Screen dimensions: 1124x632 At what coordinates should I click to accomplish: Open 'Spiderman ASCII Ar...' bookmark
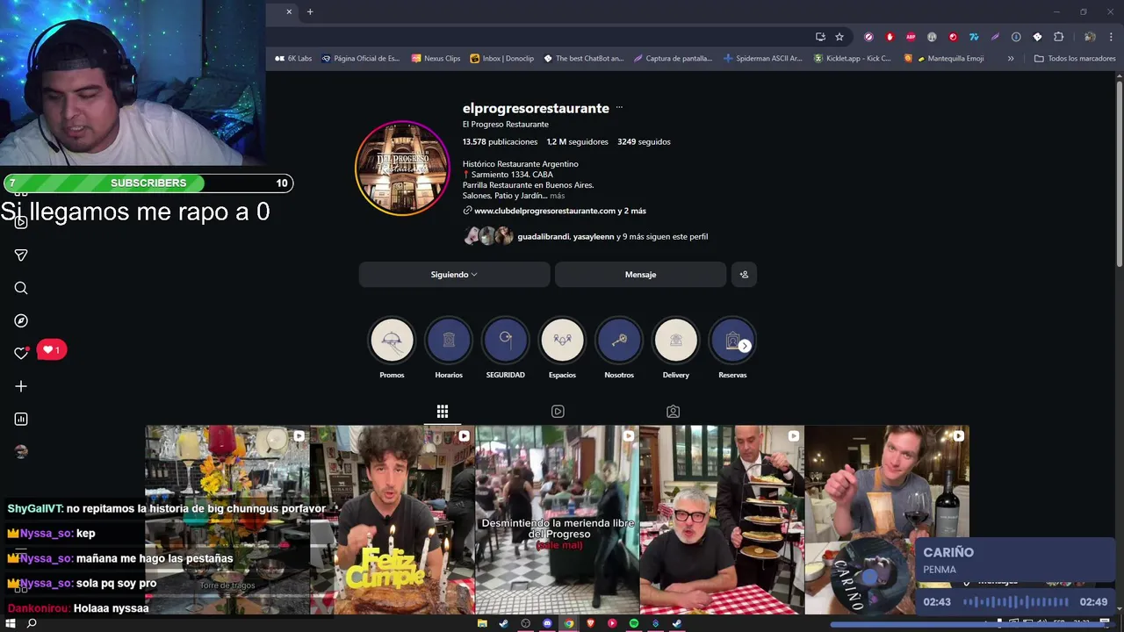pos(763,59)
